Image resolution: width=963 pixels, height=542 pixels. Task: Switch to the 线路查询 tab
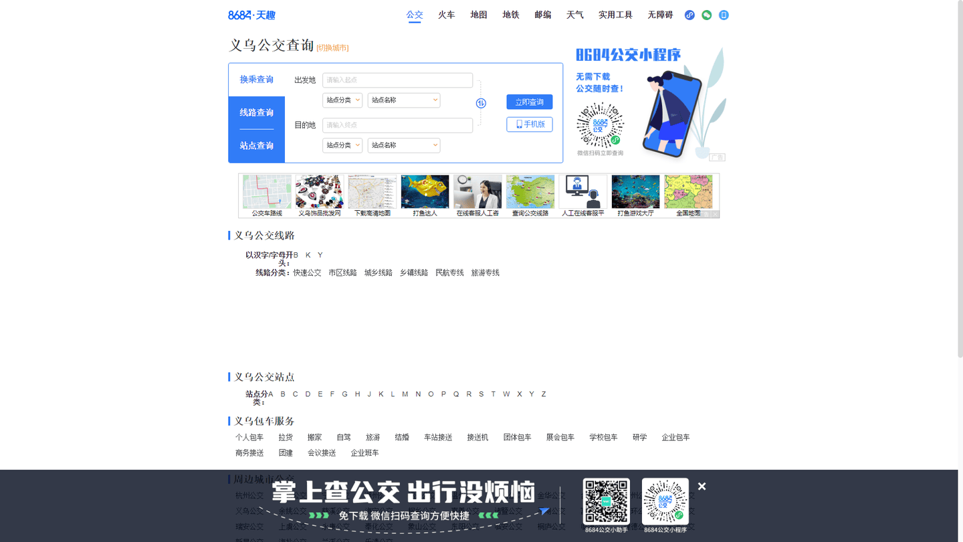257,112
